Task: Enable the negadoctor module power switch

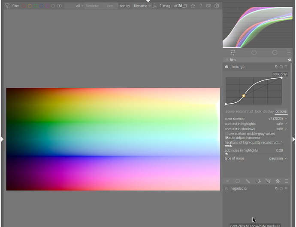Action: [227, 189]
